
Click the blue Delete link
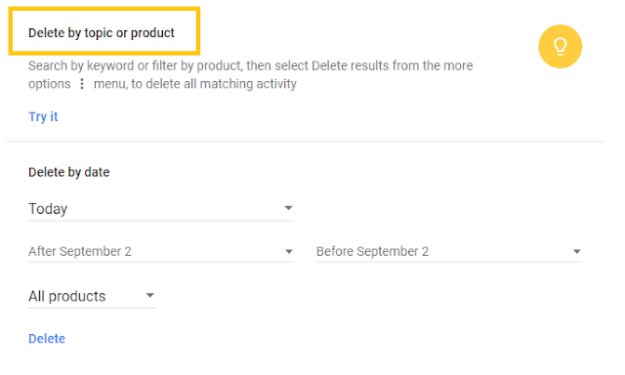point(47,338)
